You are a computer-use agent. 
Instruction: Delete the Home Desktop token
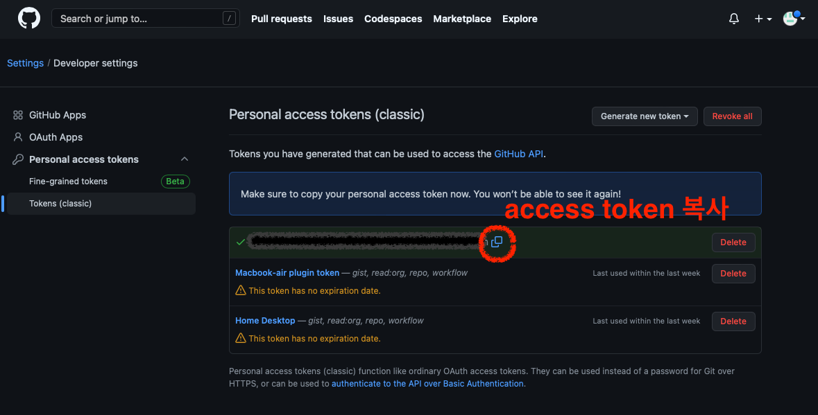click(733, 321)
